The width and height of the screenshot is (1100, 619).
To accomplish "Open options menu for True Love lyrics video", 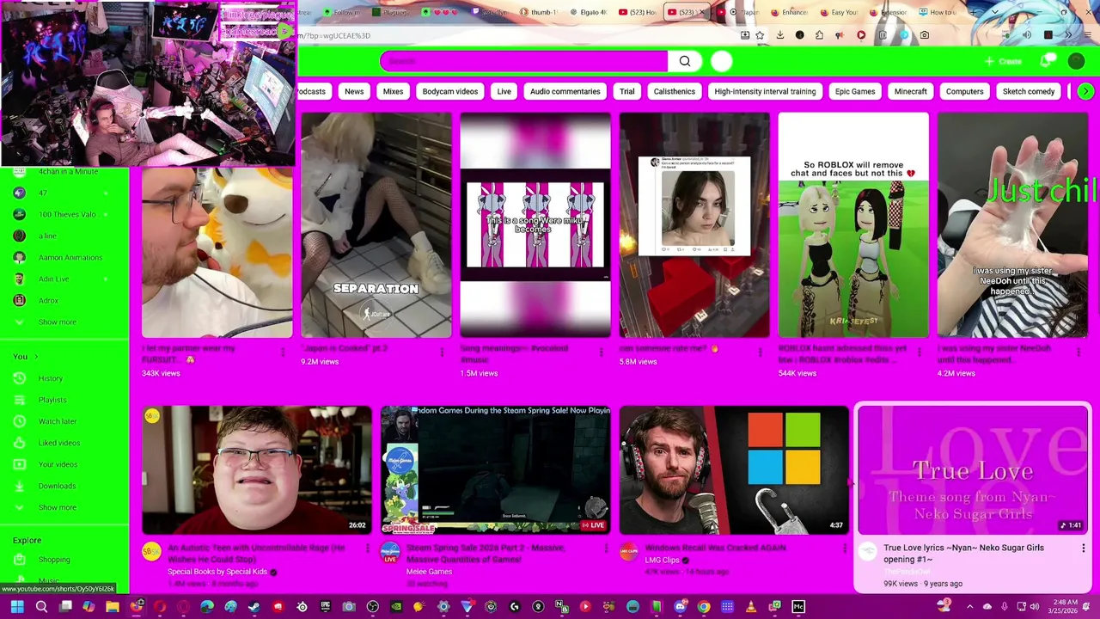I will click(x=1083, y=549).
